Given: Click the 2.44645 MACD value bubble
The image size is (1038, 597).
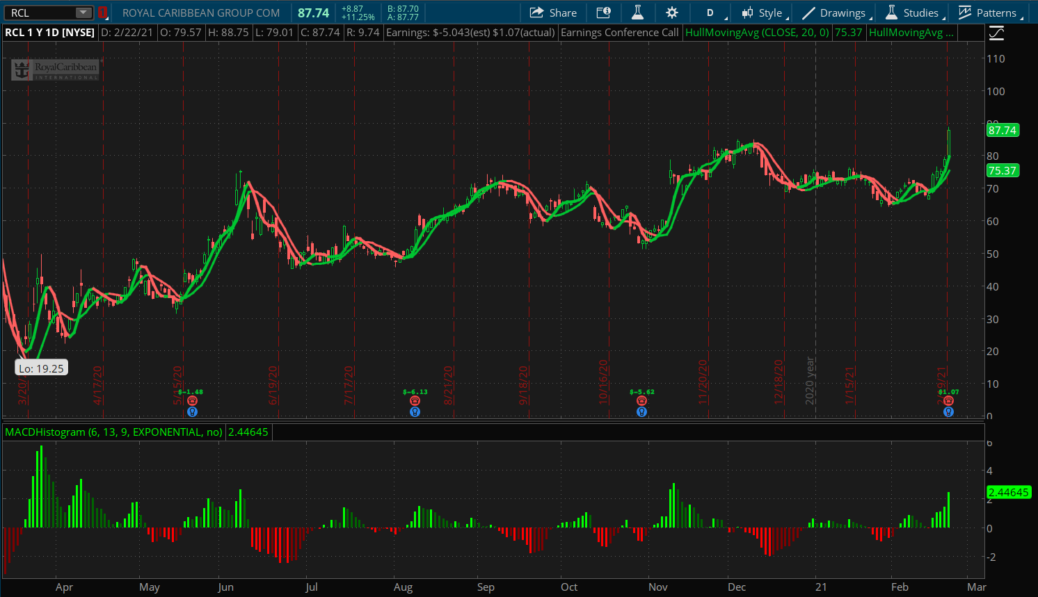Looking at the screenshot, I should click(1009, 492).
